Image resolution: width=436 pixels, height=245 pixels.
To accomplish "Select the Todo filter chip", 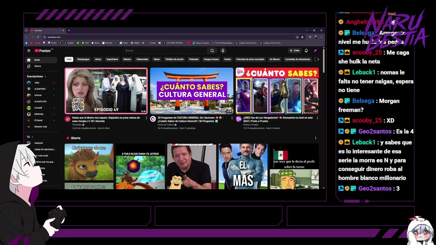I will pos(69,59).
